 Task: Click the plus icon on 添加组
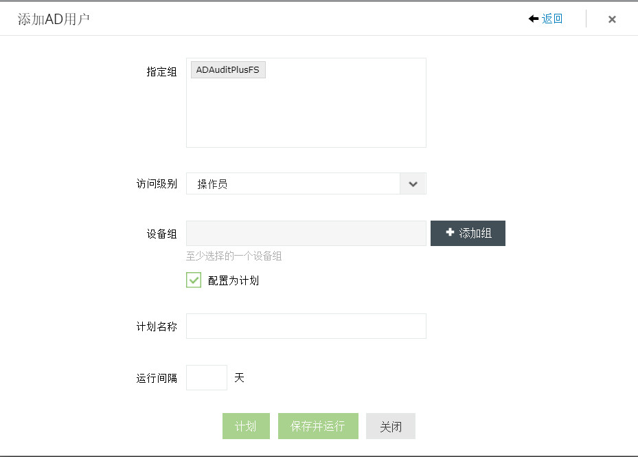[450, 233]
